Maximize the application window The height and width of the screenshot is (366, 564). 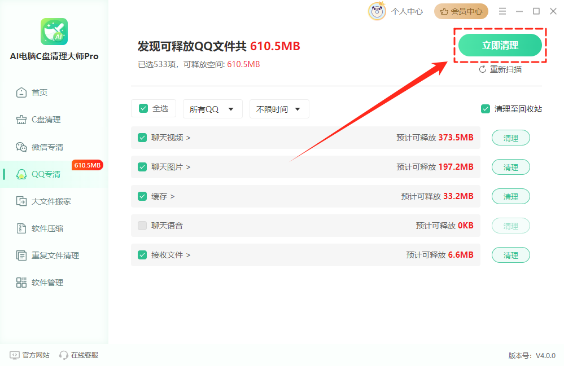[536, 11]
